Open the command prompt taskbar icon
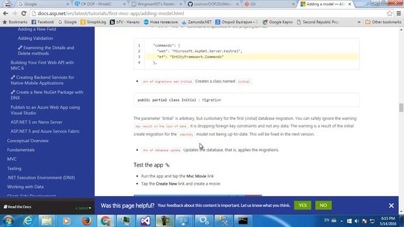404x227 pixels. 242,221
